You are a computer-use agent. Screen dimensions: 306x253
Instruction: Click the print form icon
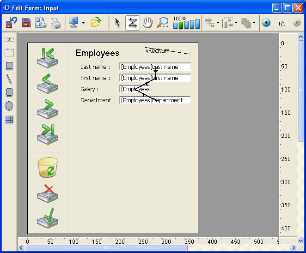click(56, 23)
